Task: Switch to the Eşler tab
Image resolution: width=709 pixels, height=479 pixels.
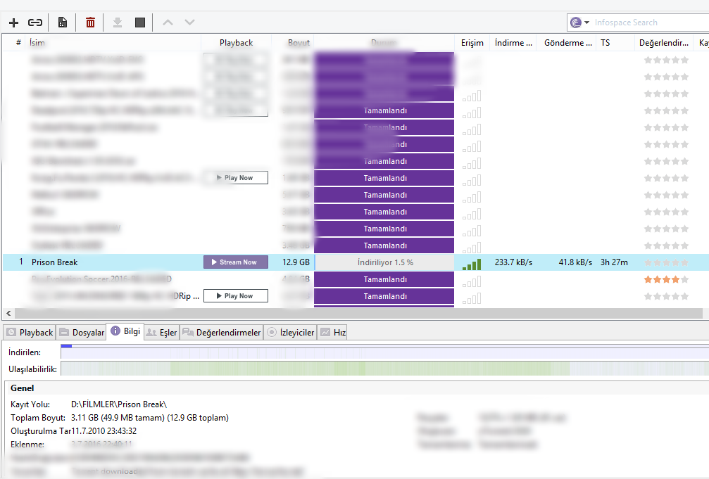Action: click(x=161, y=333)
